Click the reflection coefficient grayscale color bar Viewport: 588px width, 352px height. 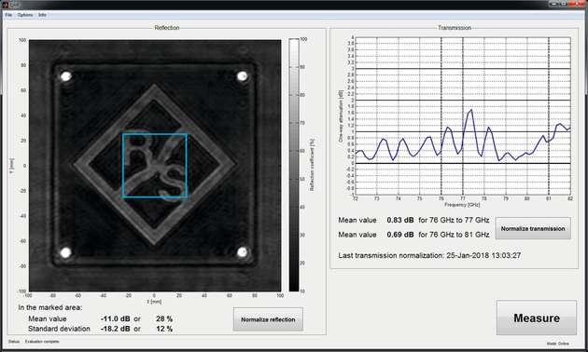[x=294, y=165]
